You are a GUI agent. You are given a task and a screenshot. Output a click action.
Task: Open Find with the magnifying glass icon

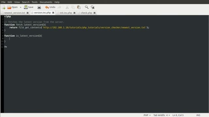pos(87,7)
